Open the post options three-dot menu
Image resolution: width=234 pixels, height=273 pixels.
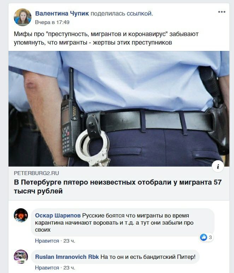tap(222, 12)
